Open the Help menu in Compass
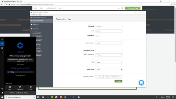 [x=40, y=15]
